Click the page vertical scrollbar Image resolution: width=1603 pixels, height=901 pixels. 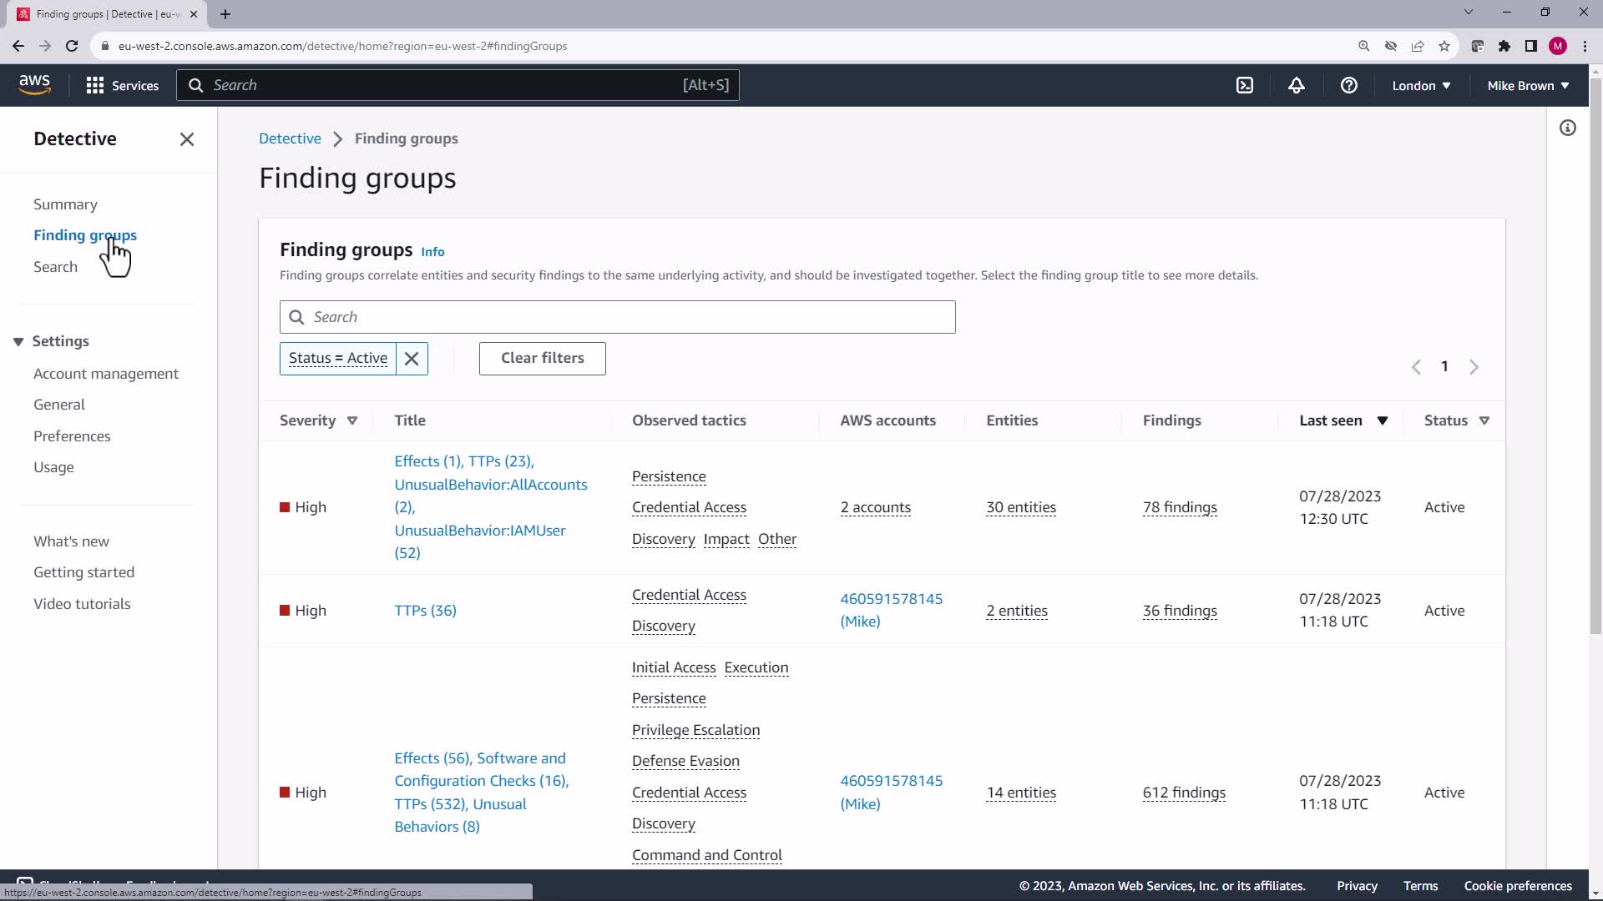coord(1595,350)
